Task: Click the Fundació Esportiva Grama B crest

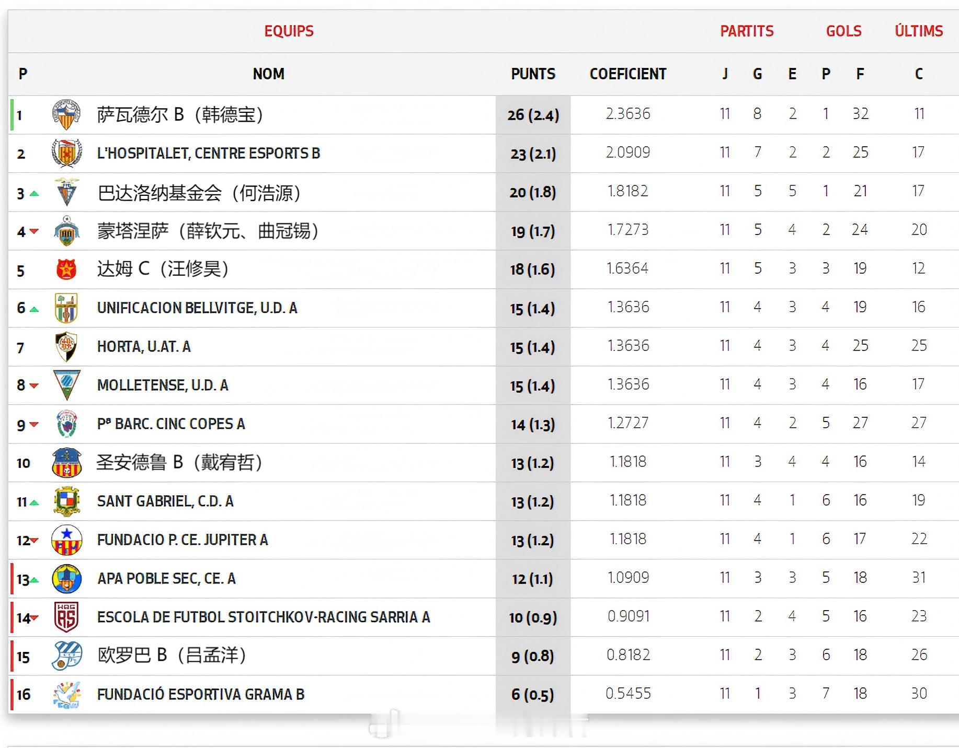Action: pos(66,695)
